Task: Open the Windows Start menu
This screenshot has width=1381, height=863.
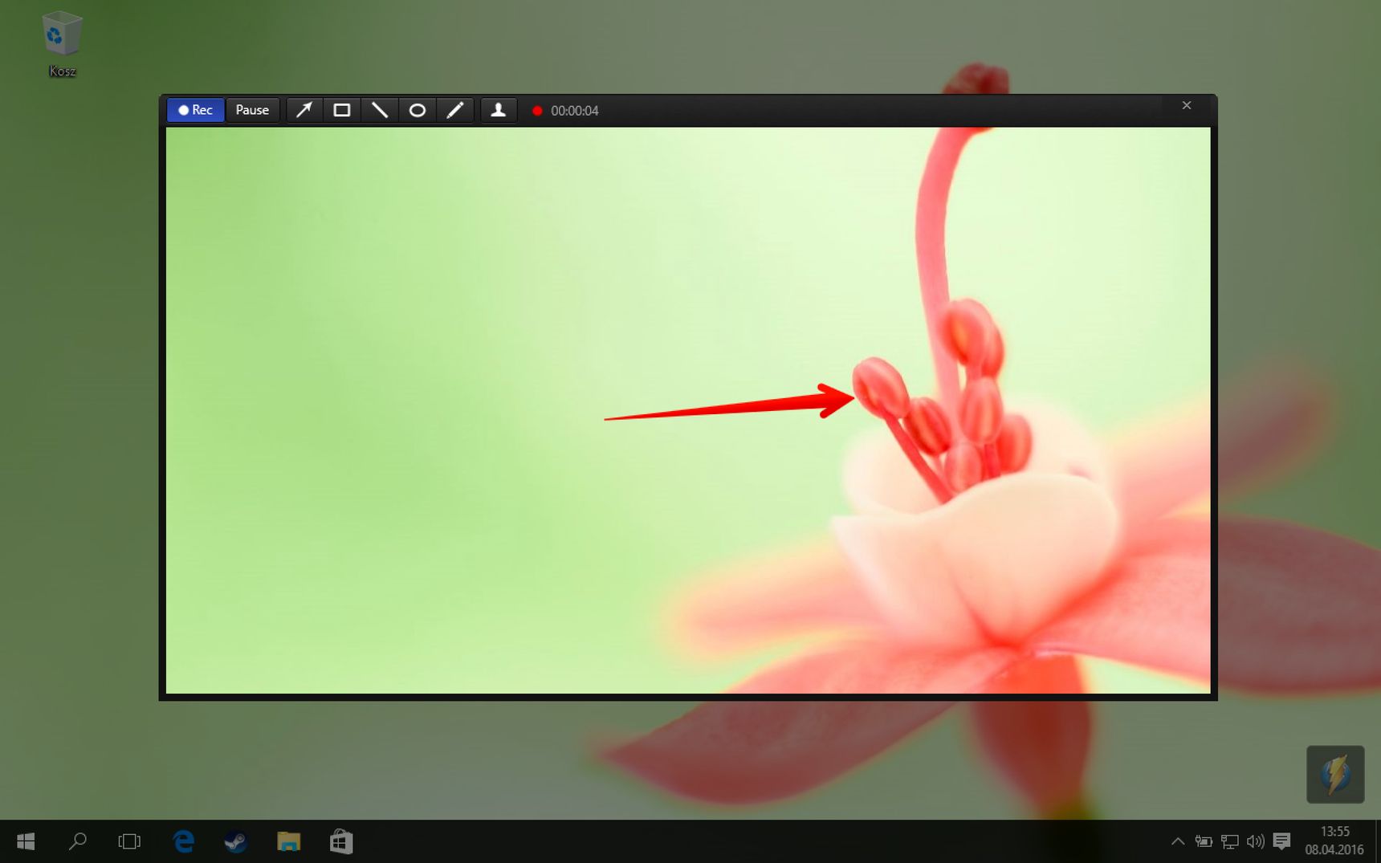Action: tap(26, 841)
